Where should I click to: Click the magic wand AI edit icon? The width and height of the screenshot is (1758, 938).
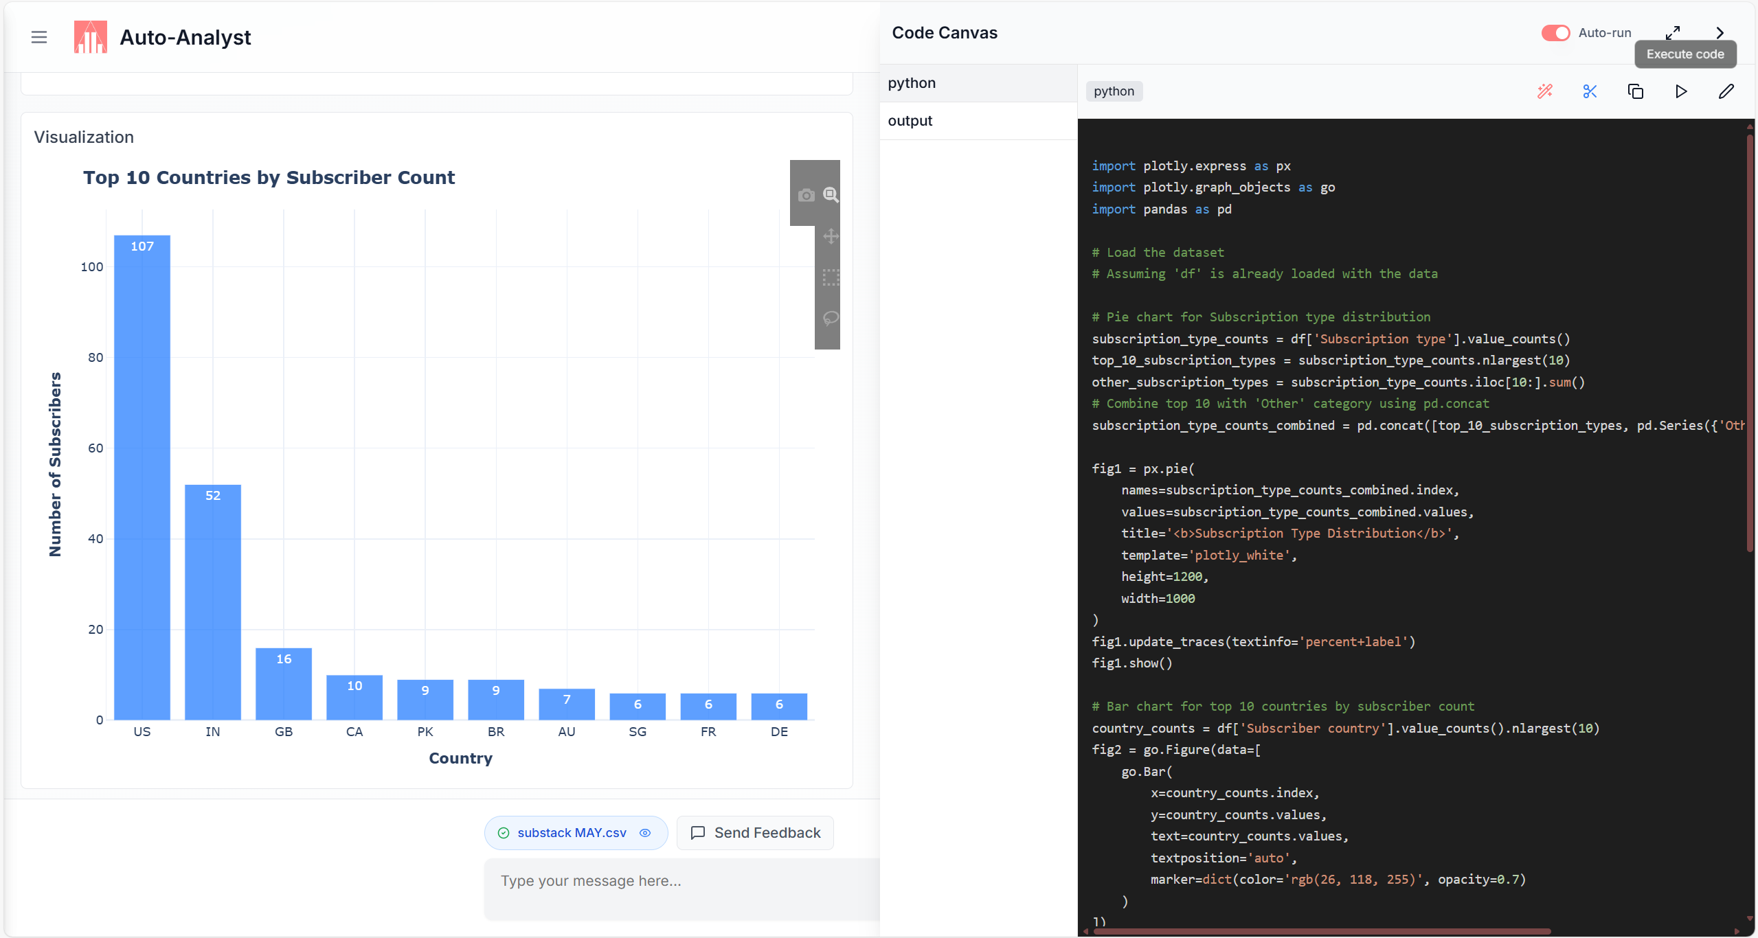point(1544,91)
